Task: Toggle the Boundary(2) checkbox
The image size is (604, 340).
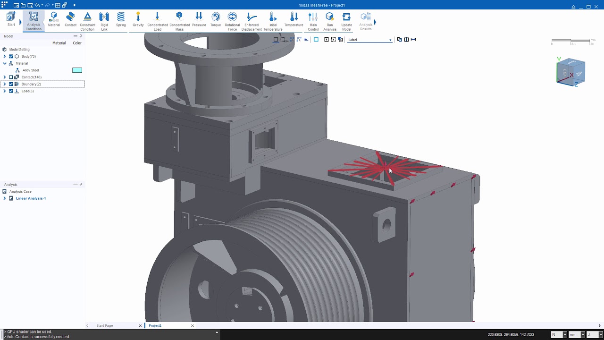Action: click(x=11, y=84)
